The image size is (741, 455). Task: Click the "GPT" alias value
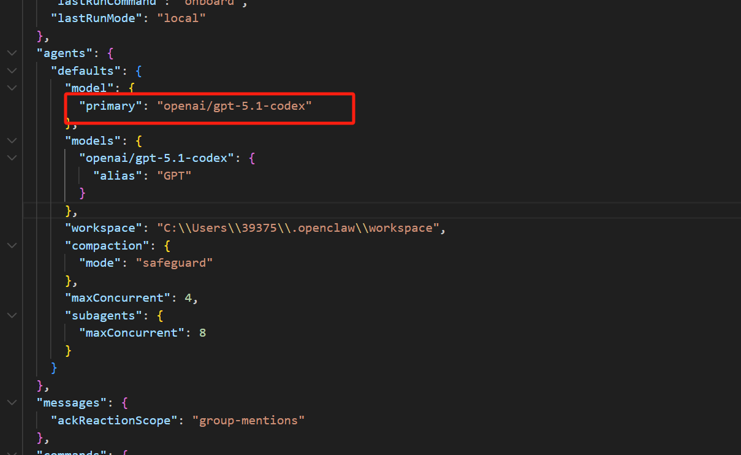pos(174,175)
